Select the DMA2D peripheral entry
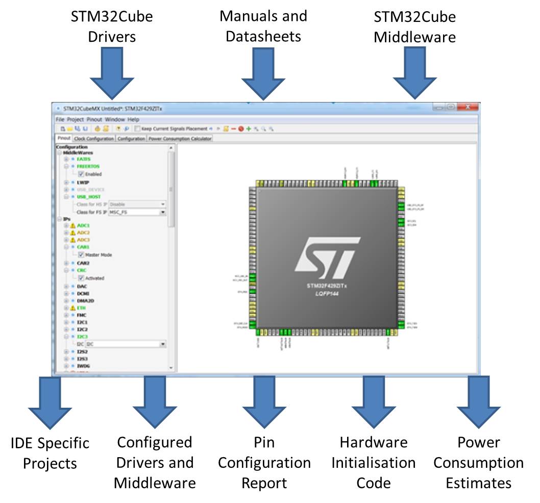 point(85,301)
